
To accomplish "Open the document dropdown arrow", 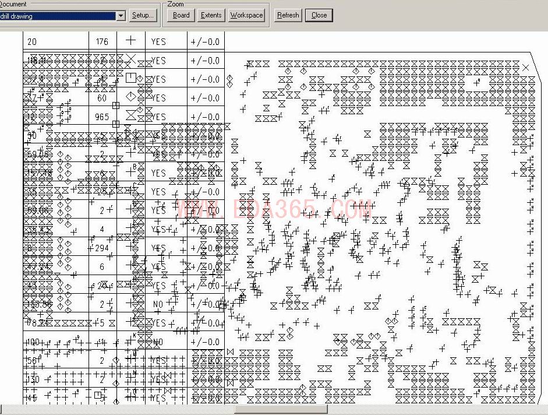I will (121, 16).
